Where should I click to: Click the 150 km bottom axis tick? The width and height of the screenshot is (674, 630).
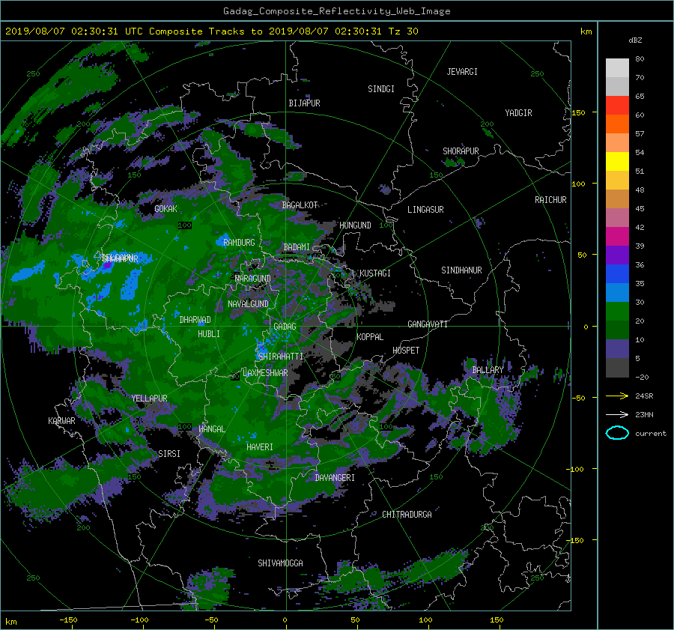point(497,620)
